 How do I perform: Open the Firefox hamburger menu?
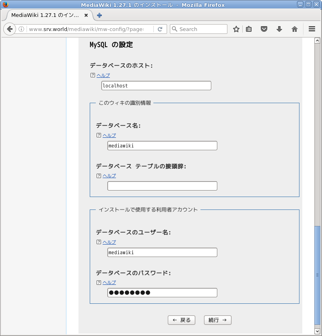tap(312, 29)
